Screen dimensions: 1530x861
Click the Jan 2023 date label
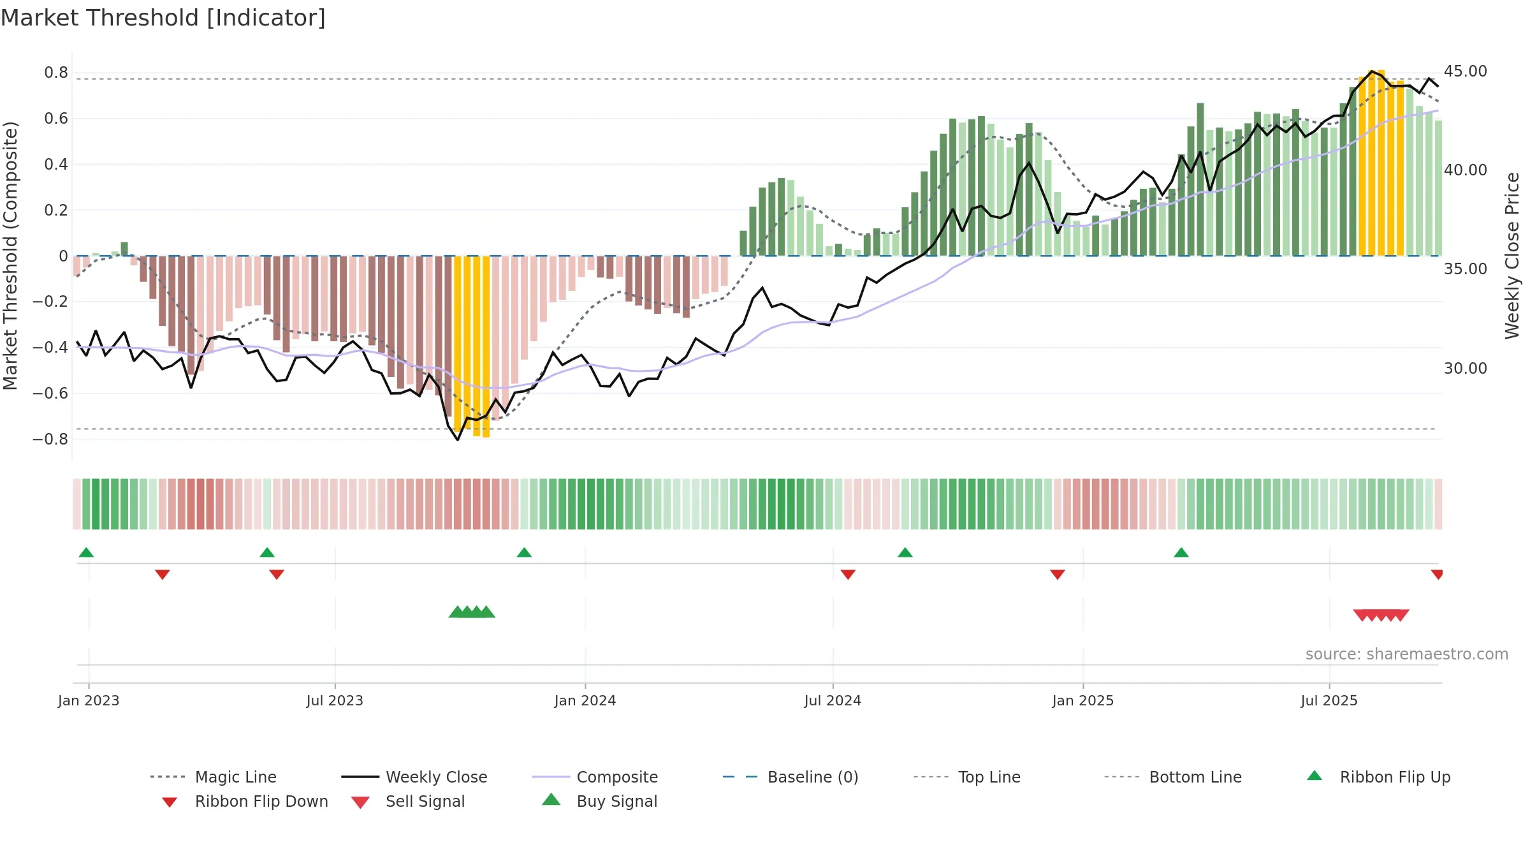click(89, 700)
